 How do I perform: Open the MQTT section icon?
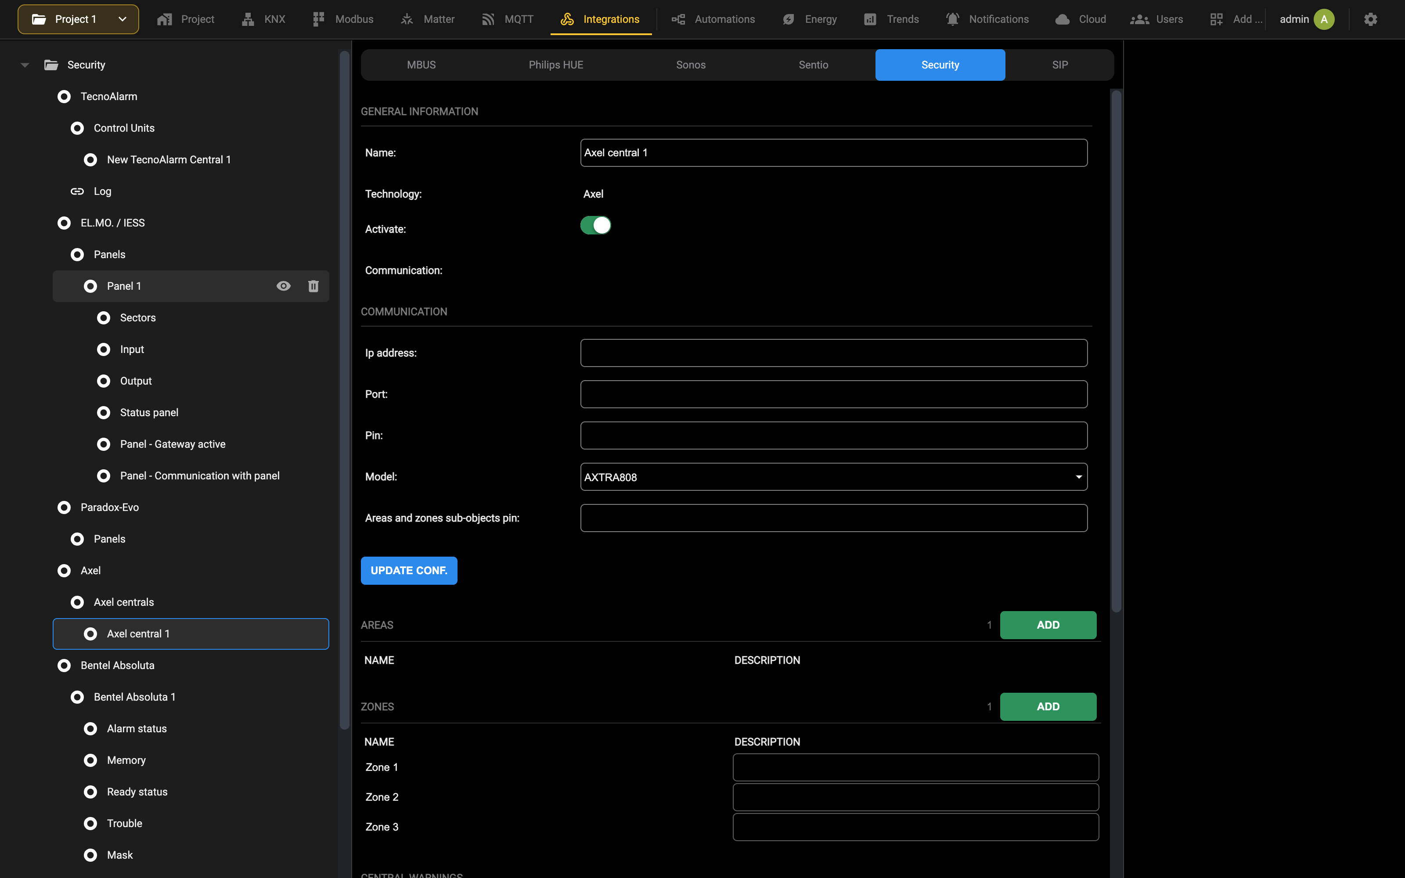(488, 19)
